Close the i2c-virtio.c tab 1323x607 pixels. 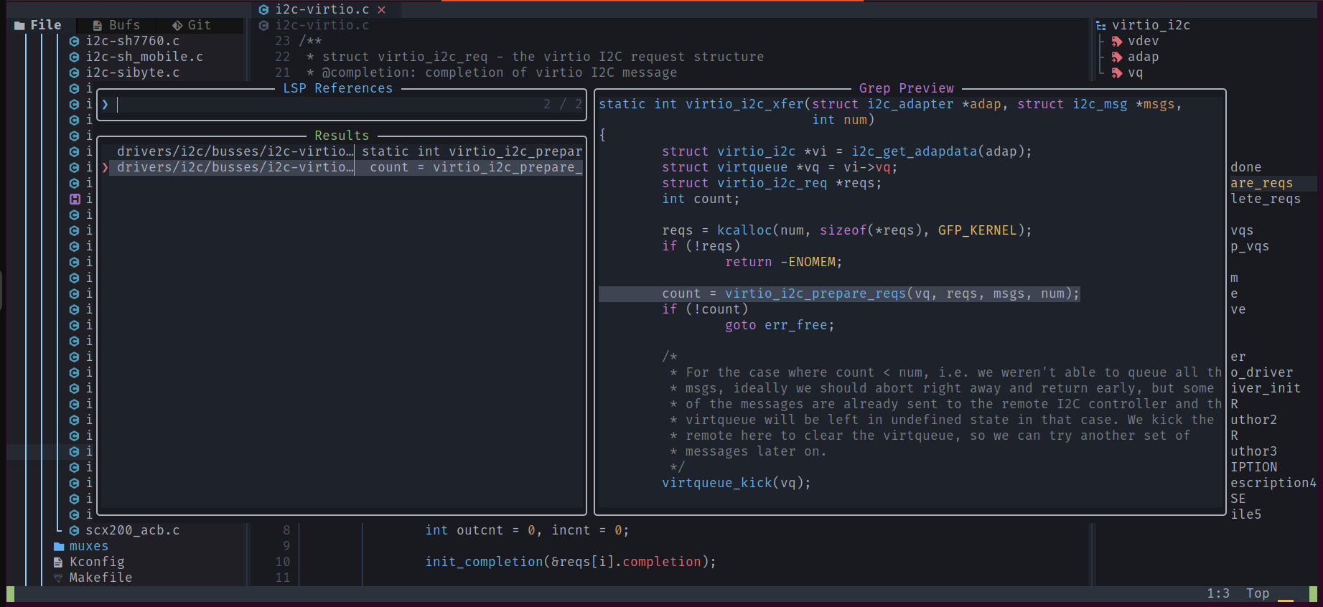point(382,9)
